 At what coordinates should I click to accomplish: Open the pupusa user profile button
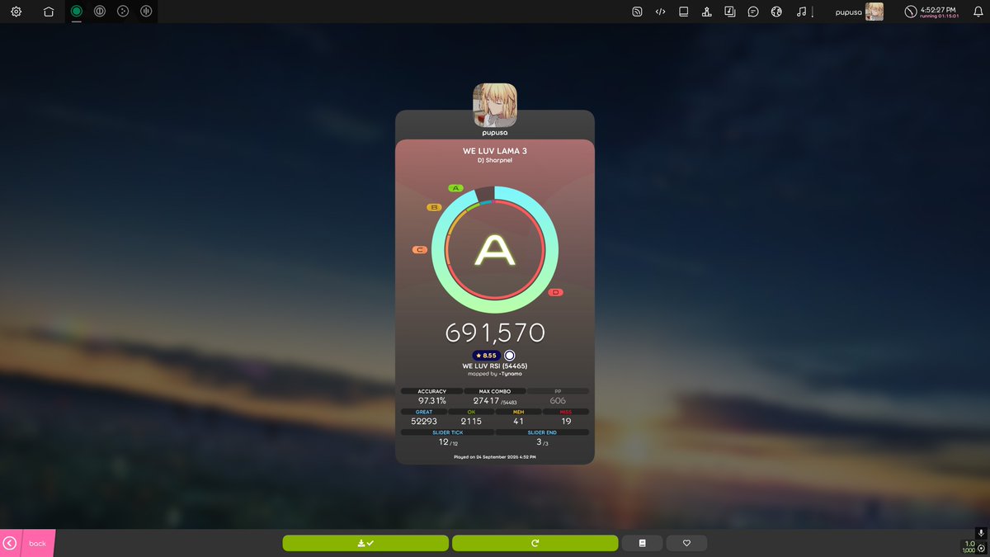click(x=859, y=12)
